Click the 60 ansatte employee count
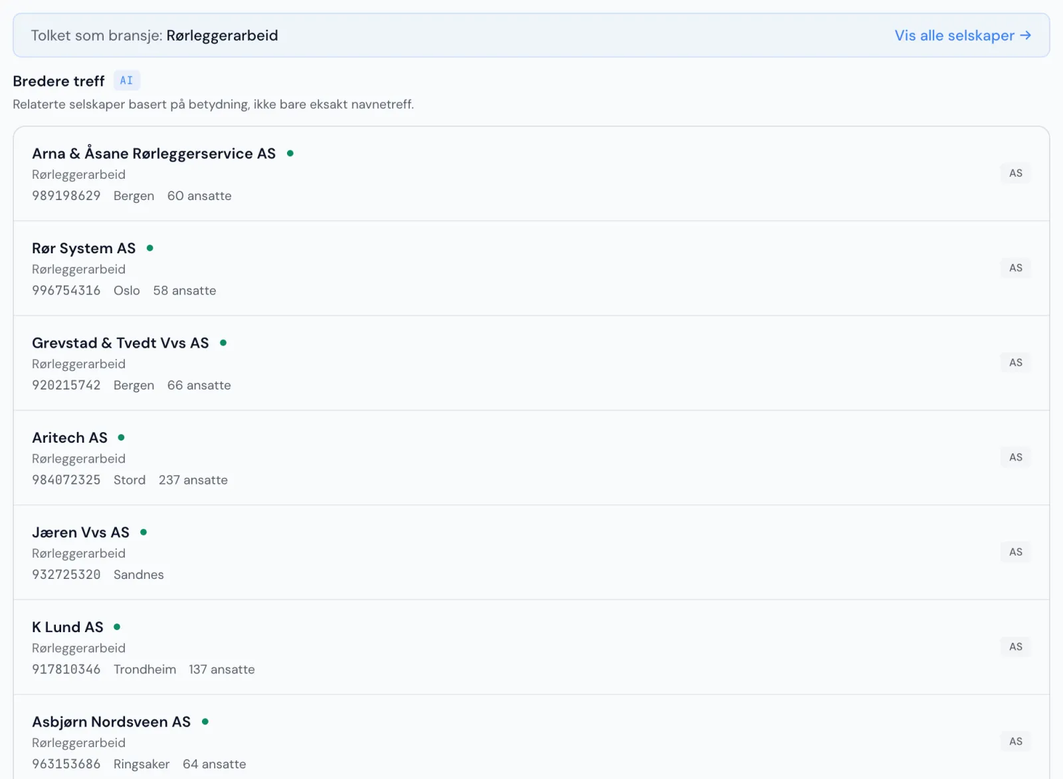This screenshot has width=1063, height=779. click(x=199, y=196)
